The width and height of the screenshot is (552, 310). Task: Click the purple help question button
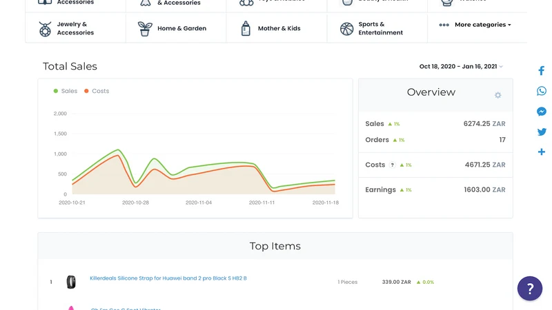point(529,288)
